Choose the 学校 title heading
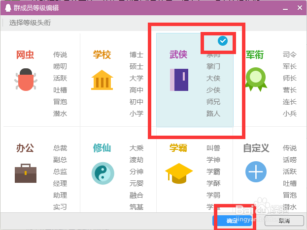Screen dimensions: 307x230 [102, 55]
